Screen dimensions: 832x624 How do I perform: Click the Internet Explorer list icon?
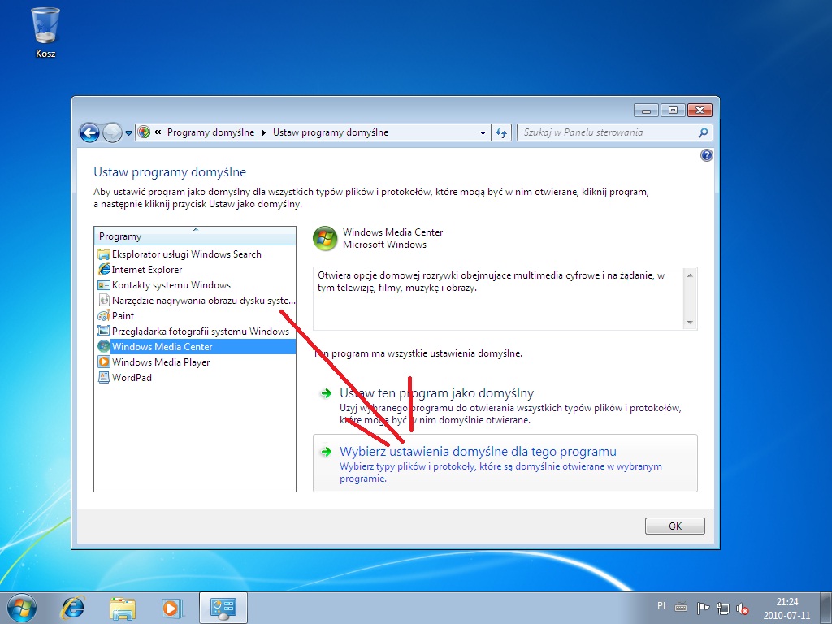click(104, 270)
